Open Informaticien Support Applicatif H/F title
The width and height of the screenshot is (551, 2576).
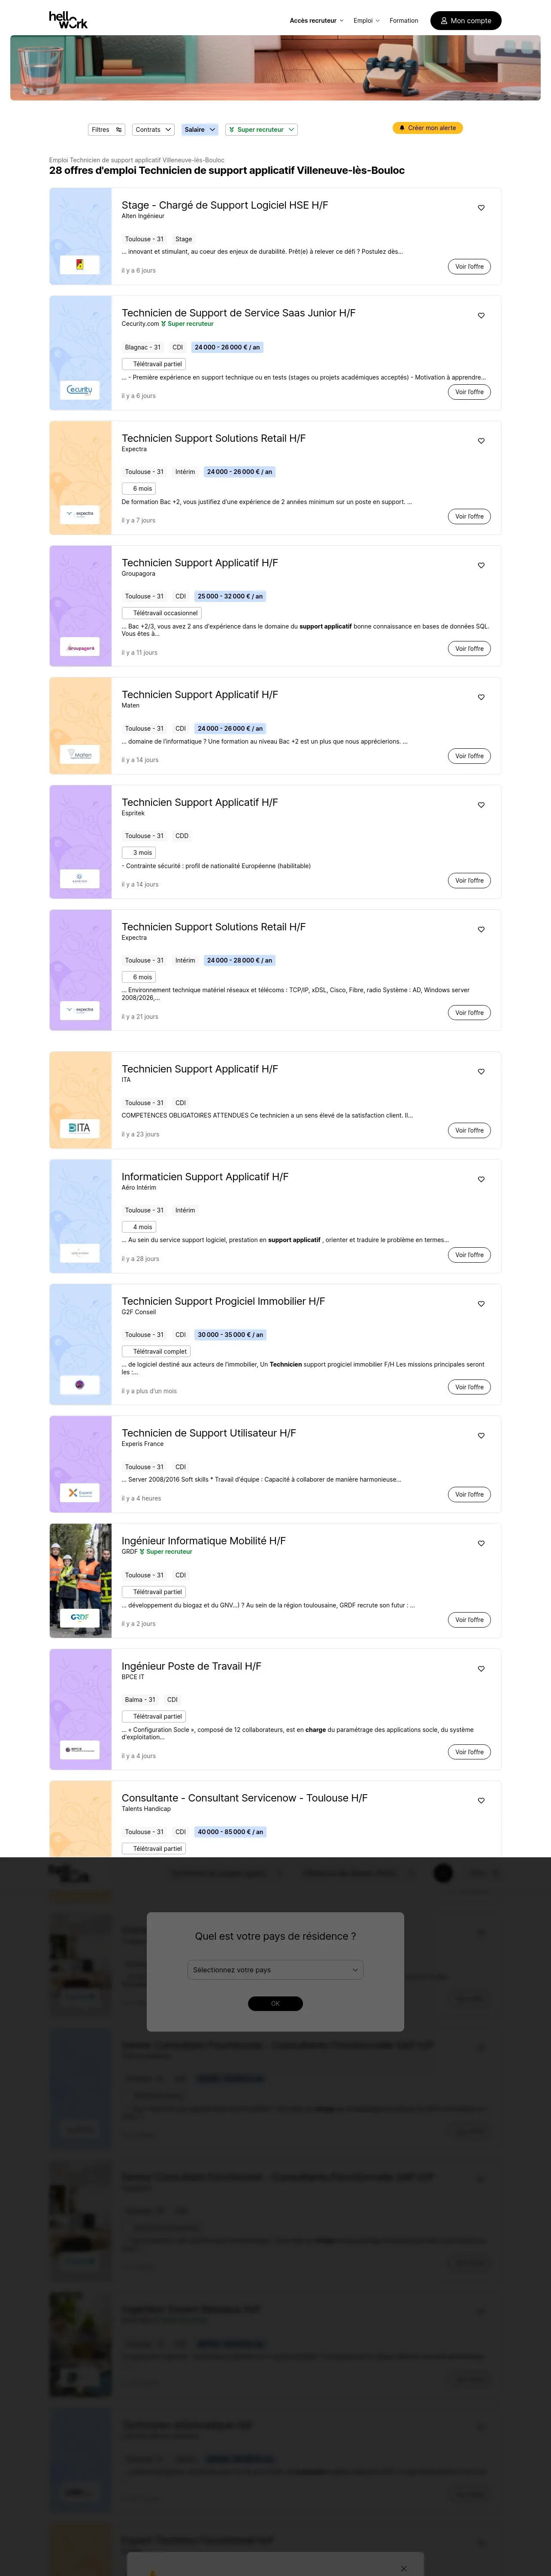click(205, 1177)
